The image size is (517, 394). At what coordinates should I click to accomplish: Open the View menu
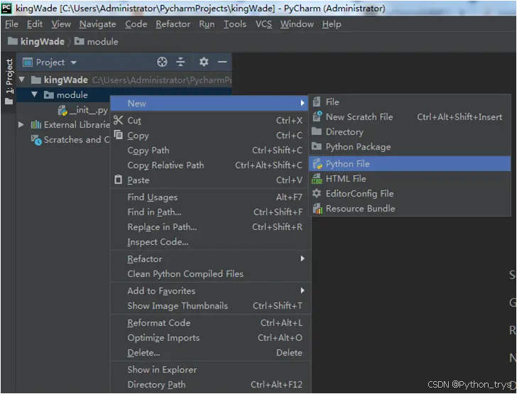pos(61,24)
